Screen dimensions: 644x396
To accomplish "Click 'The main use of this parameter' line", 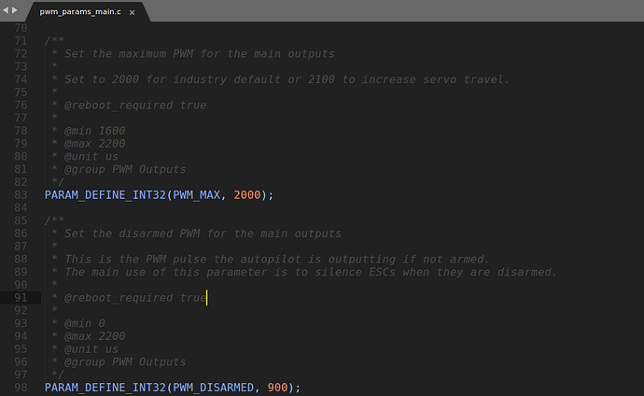I will click(311, 272).
